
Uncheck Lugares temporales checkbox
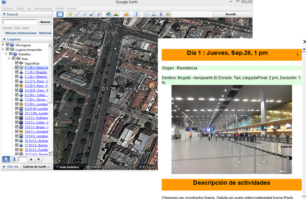pos(8,49)
